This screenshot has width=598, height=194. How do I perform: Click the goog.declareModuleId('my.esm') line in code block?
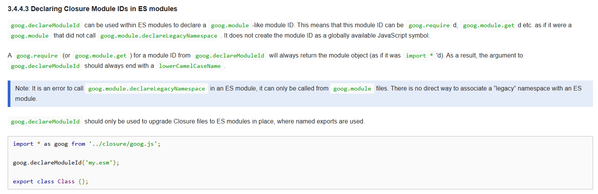pyautogui.click(x=66, y=163)
